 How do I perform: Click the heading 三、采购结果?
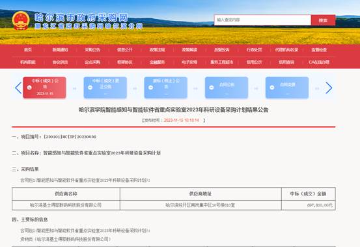pos(25,169)
